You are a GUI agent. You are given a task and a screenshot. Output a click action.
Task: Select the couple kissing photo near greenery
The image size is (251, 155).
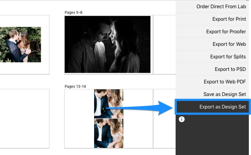(x=21, y=45)
